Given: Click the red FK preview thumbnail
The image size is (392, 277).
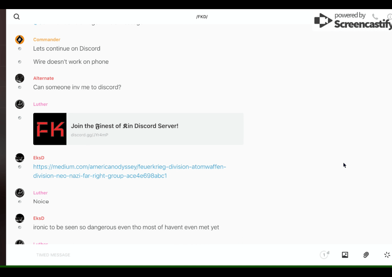Looking at the screenshot, I should click(50, 129).
